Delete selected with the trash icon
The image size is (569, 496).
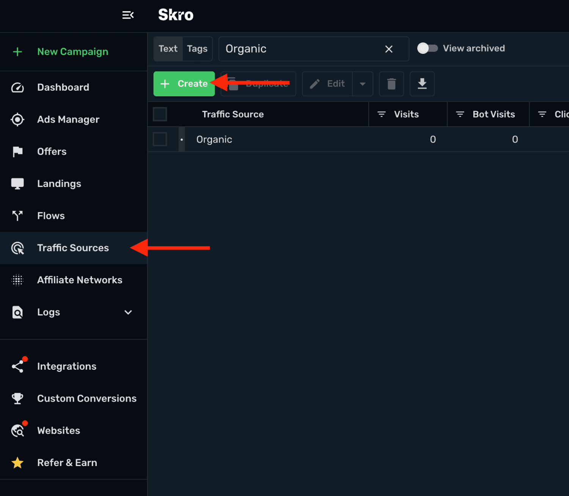click(391, 84)
